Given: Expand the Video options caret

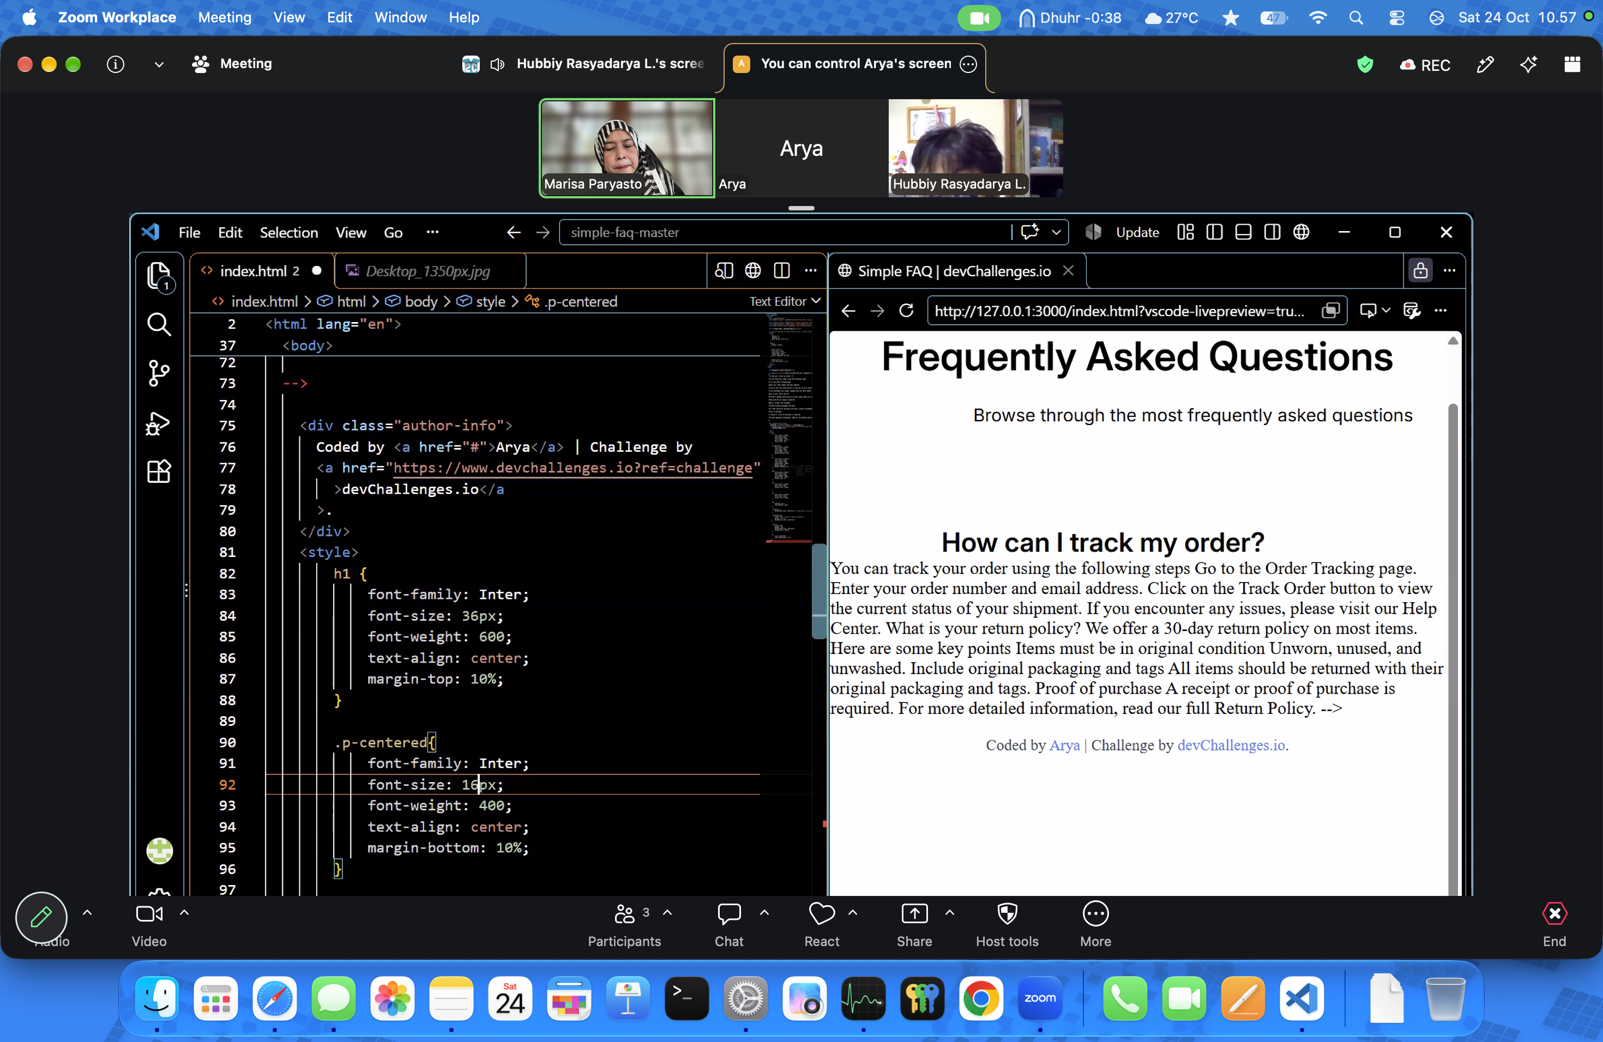Looking at the screenshot, I should [x=184, y=913].
